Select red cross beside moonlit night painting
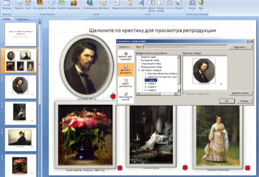Screen dimensions: 259x177 [x=185, y=168]
